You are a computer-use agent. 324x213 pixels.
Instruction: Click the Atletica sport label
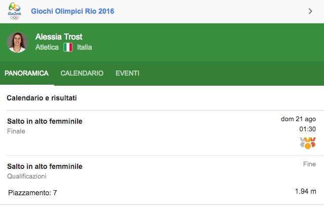tap(47, 48)
